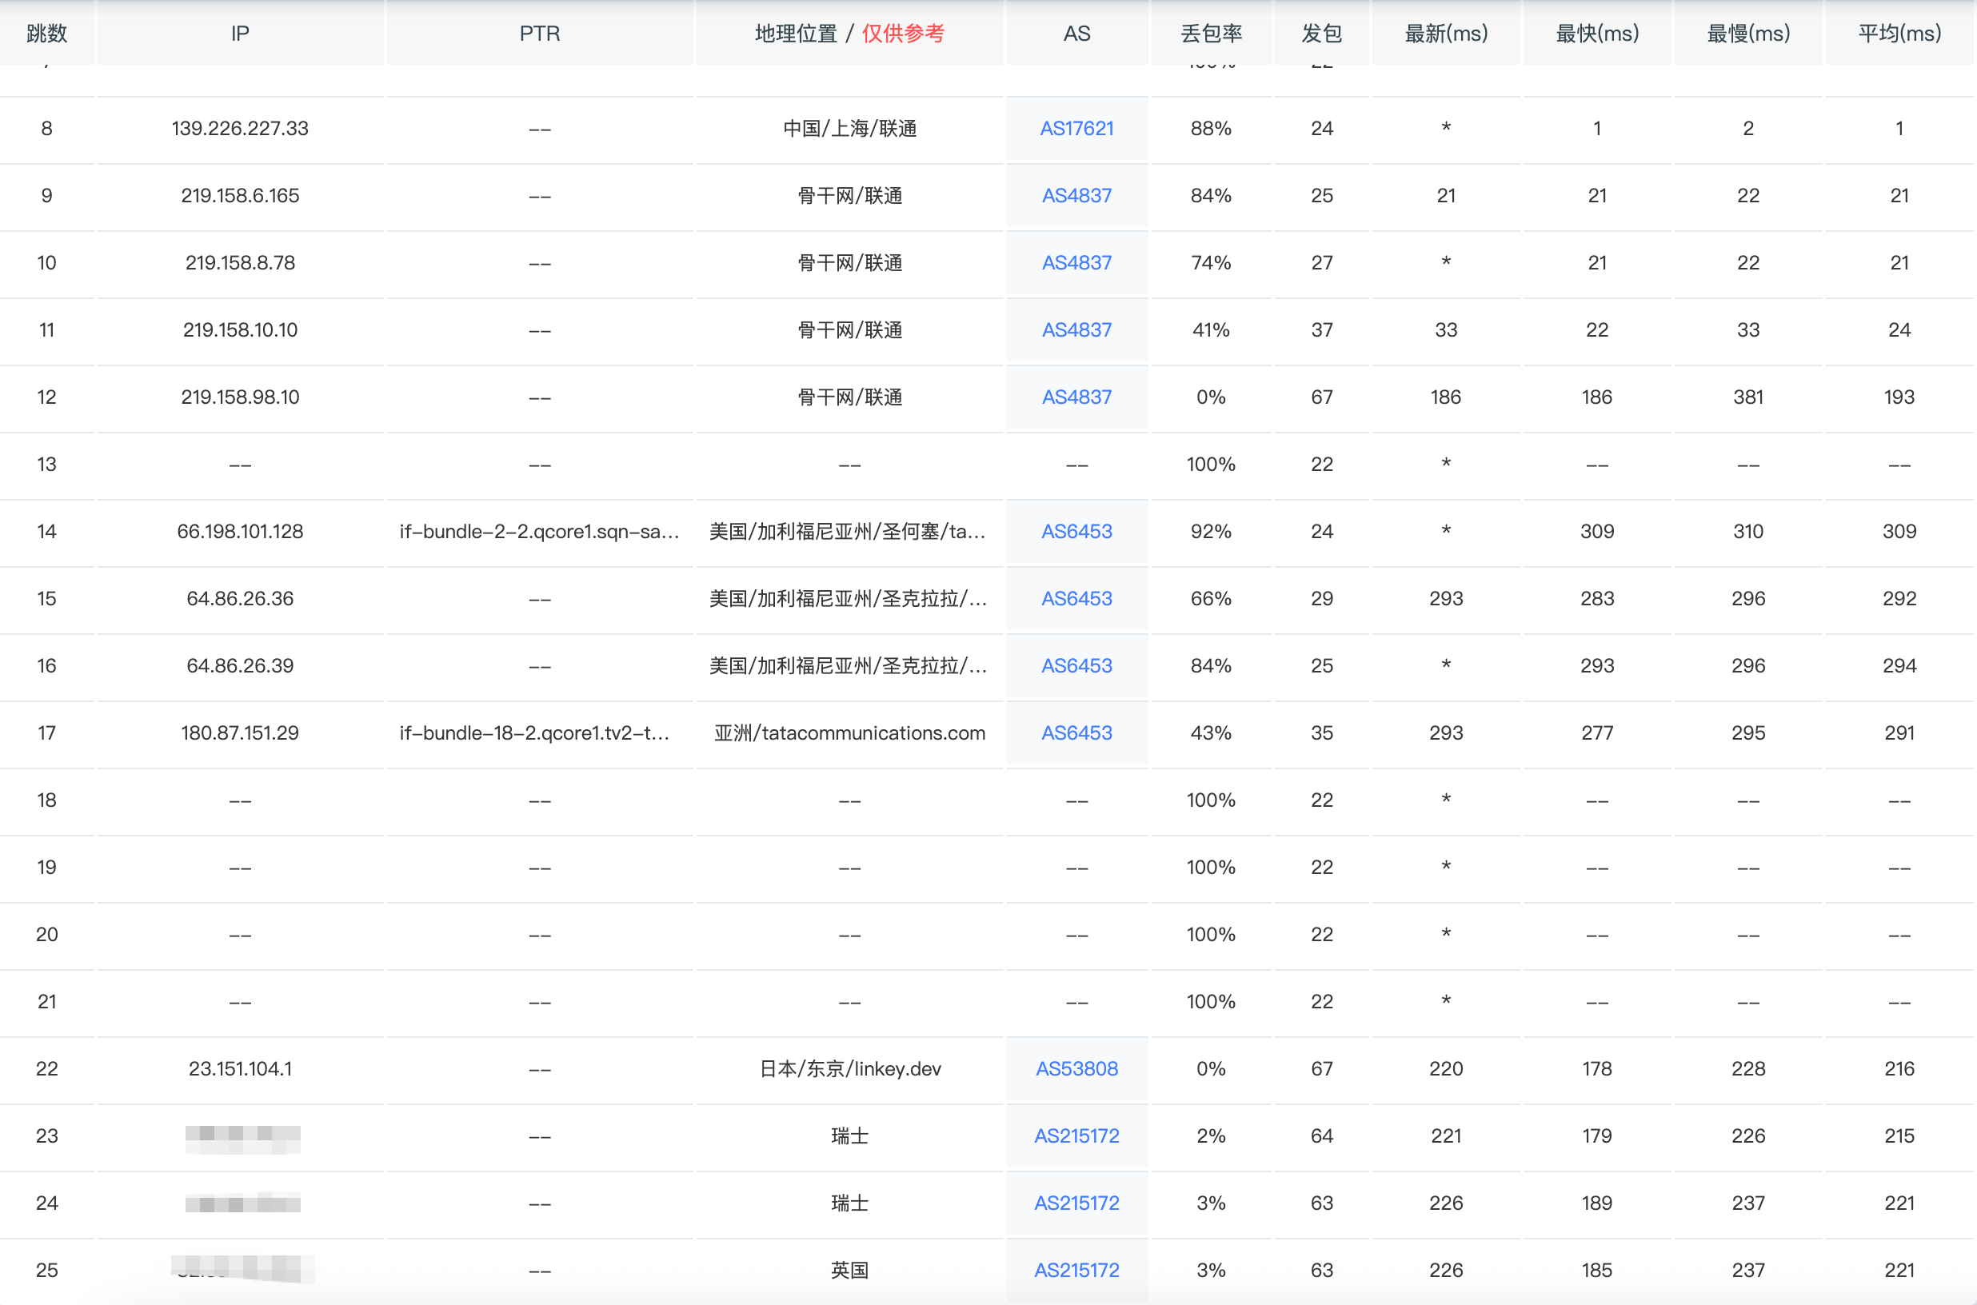Select IP address 139.226.227.33
This screenshot has width=1977, height=1305.
[240, 128]
